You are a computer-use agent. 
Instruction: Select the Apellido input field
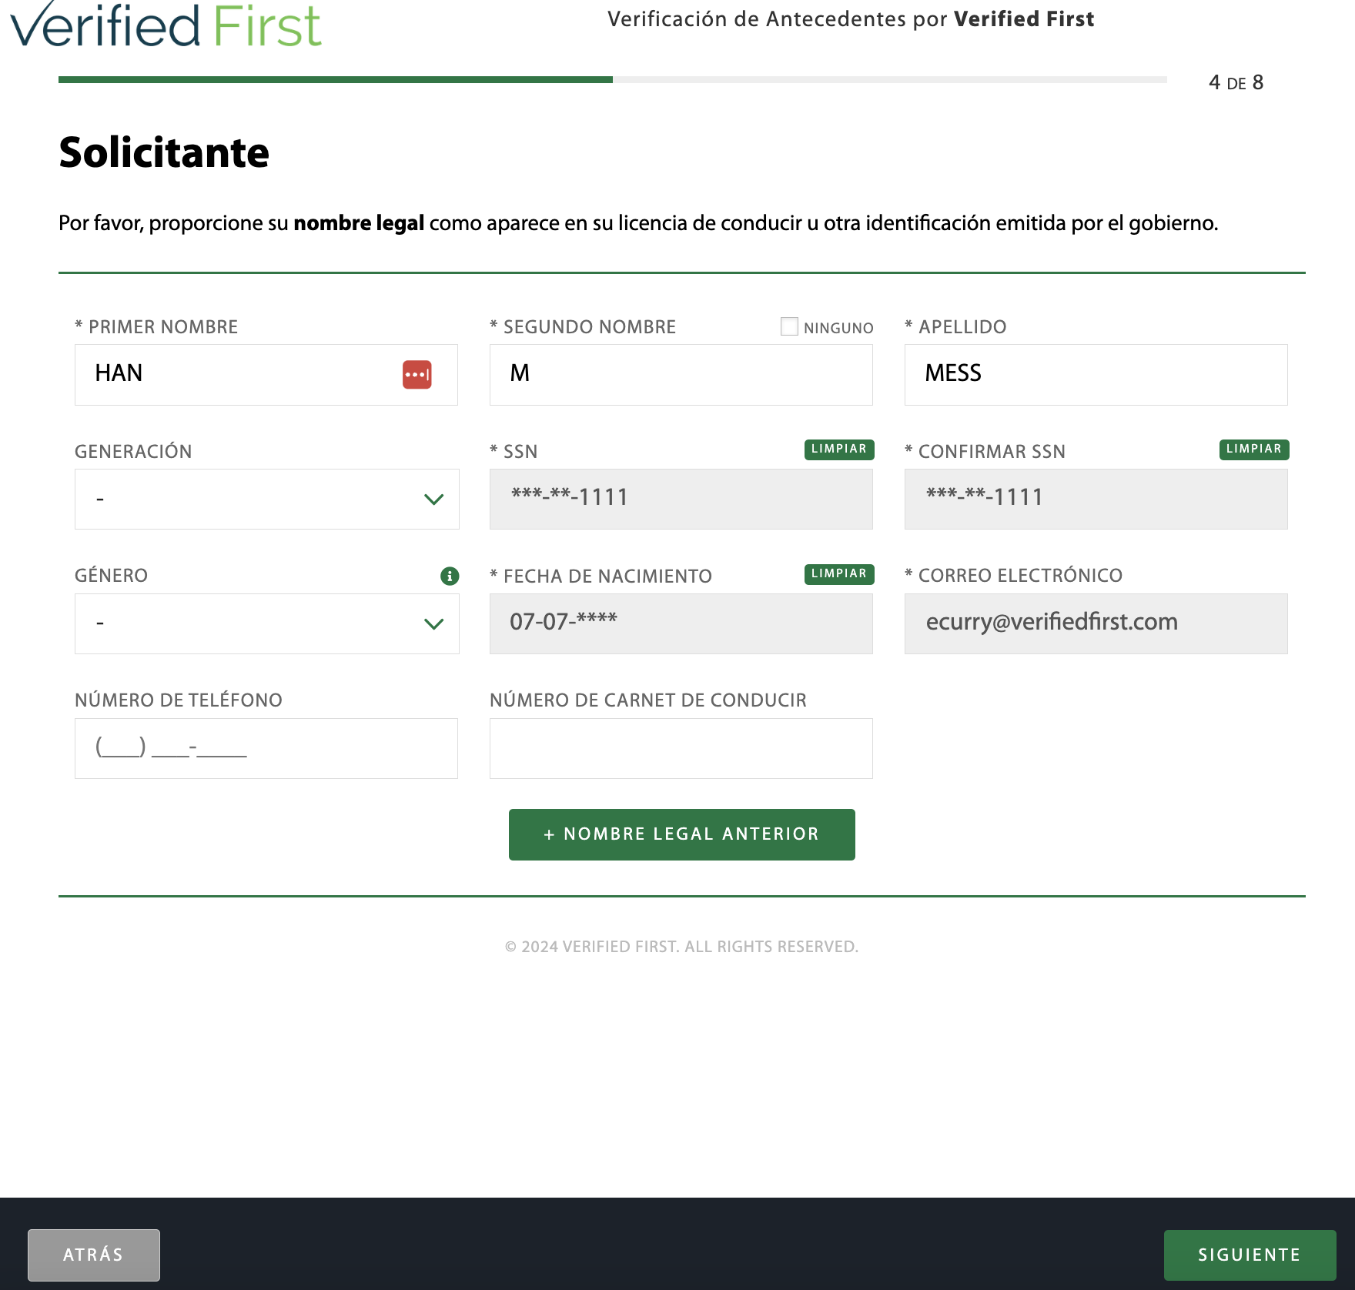[1096, 375]
